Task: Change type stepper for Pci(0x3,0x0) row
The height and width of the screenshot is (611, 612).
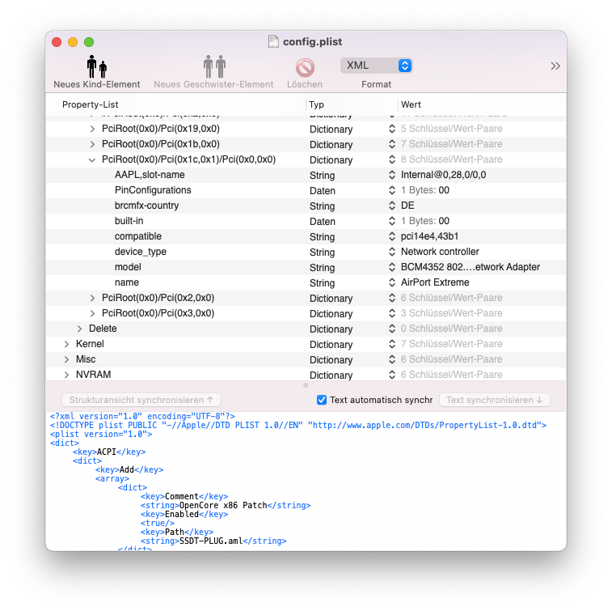Action: 392,313
